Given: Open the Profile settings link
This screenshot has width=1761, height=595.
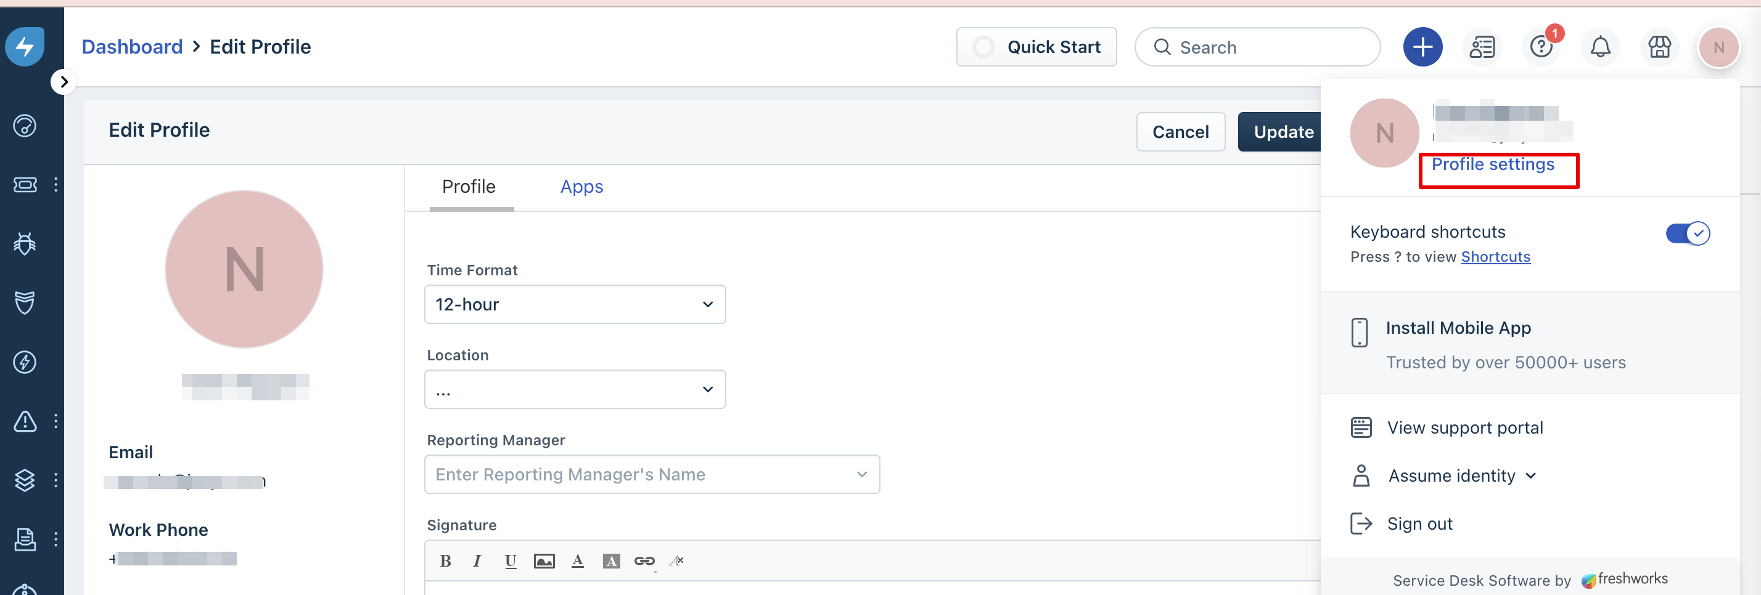Looking at the screenshot, I should [1492, 164].
